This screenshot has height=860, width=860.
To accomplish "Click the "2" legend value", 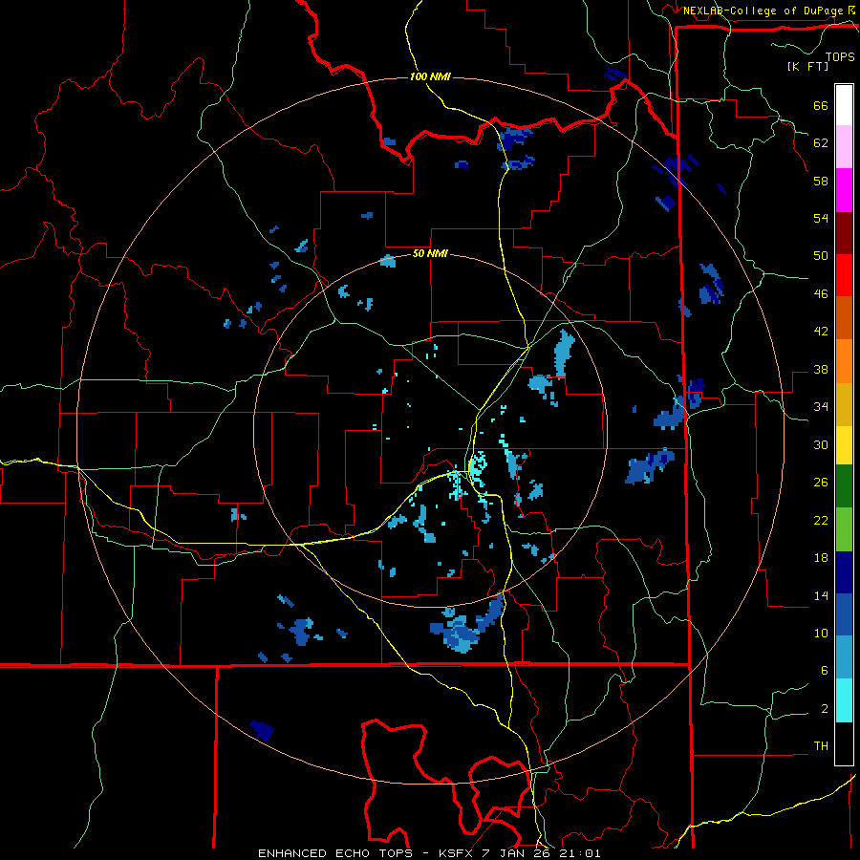I will coord(825,709).
